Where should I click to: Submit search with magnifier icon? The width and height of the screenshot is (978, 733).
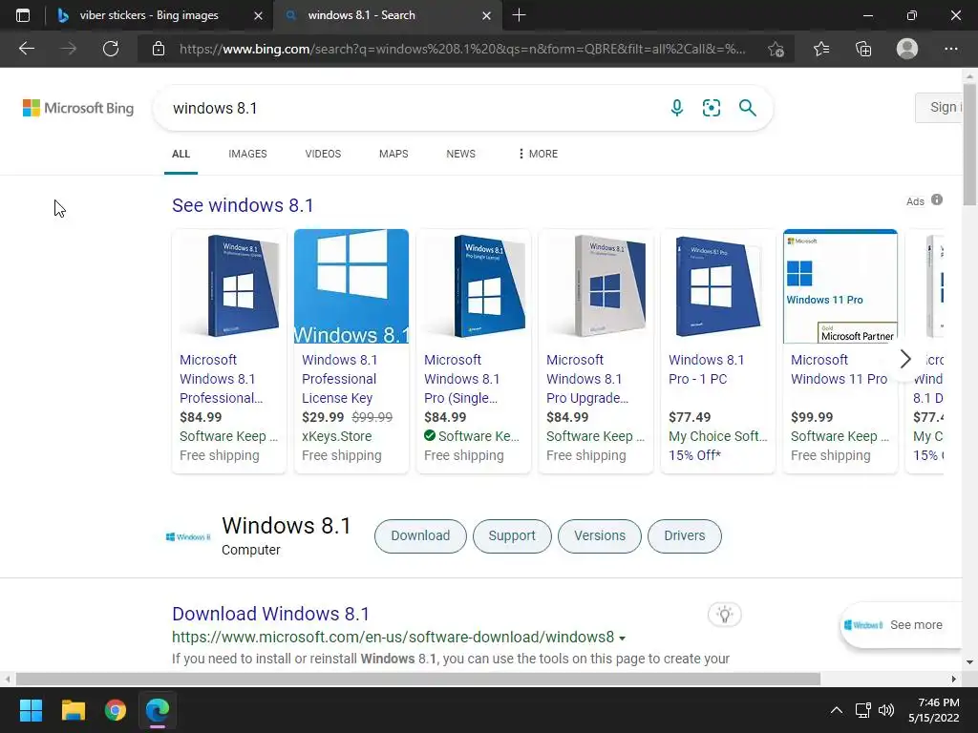tap(747, 108)
